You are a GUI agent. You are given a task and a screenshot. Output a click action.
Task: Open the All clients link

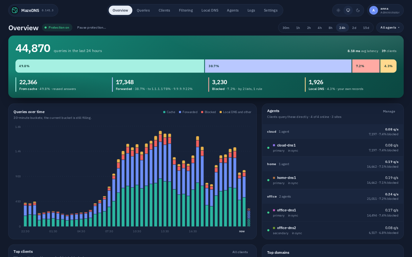pos(240,252)
